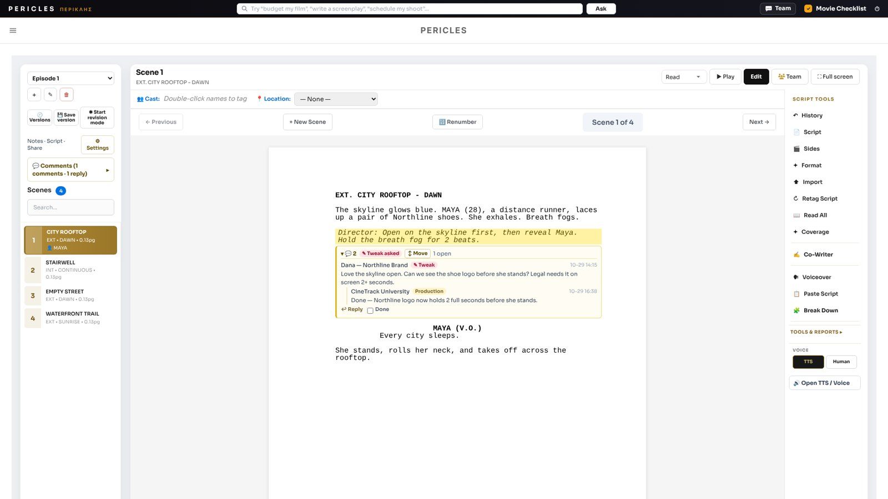Expand Tools & Reports section

(x=816, y=332)
